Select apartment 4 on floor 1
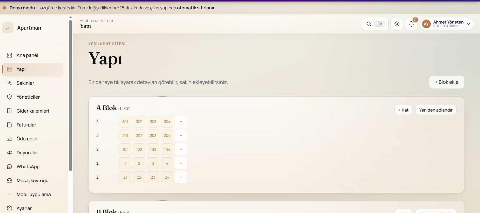This screenshot has width=480, height=213. (167, 163)
